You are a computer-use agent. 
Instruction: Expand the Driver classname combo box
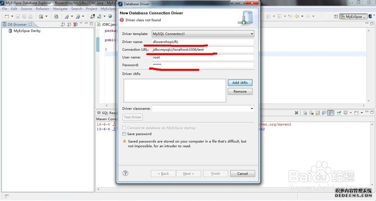pos(252,109)
